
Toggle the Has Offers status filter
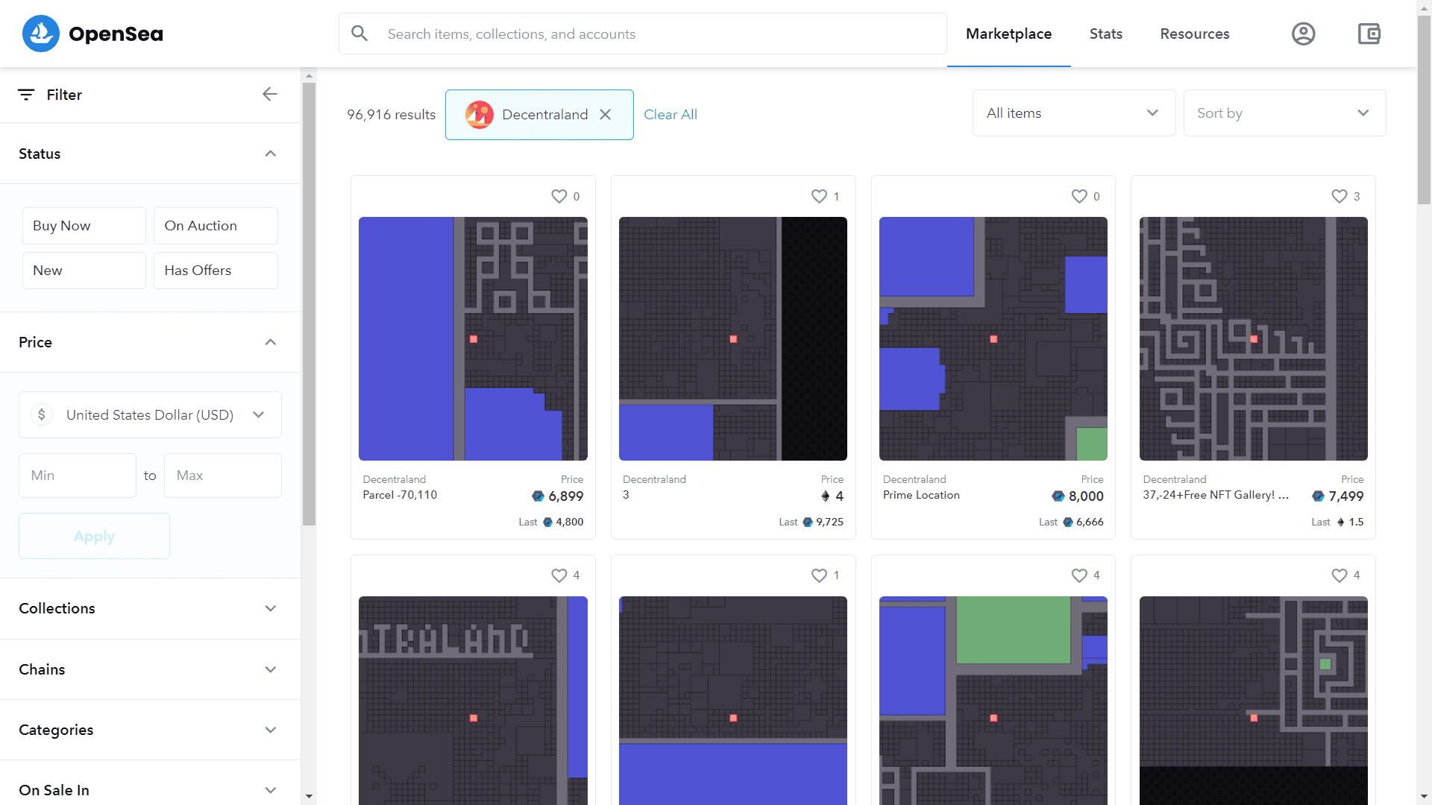coord(216,271)
